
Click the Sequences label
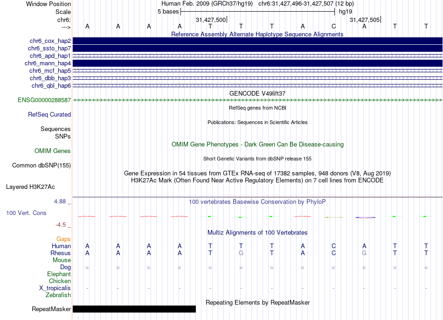(x=55, y=129)
